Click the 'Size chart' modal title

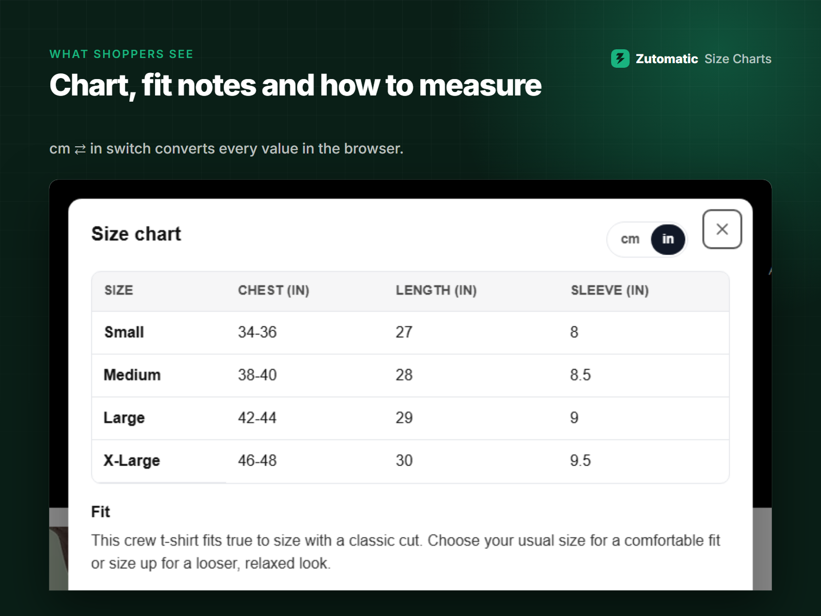(136, 234)
